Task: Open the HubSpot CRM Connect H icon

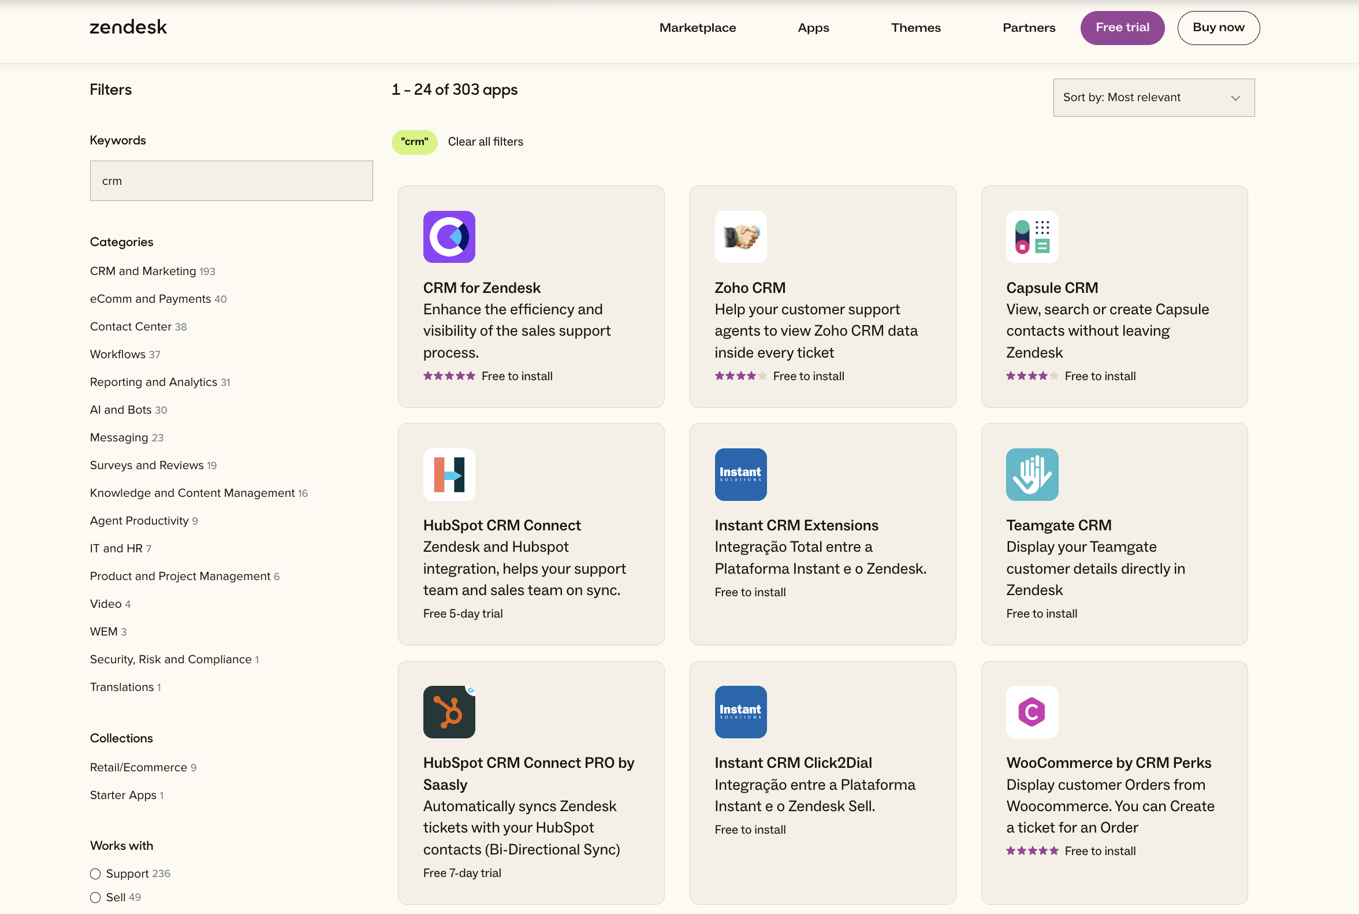Action: (449, 474)
